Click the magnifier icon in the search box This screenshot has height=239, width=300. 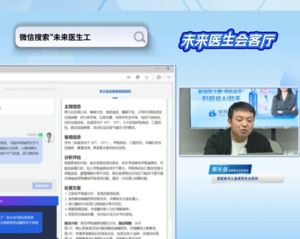[x=140, y=37]
